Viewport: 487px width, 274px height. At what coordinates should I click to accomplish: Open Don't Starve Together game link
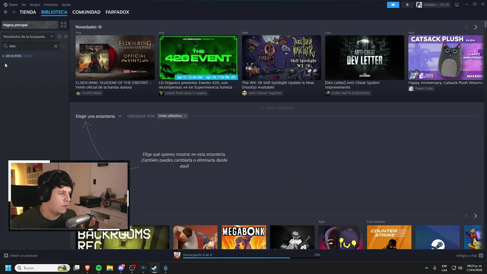262,93
